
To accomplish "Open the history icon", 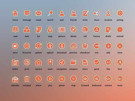I will [x=97, y=30].
